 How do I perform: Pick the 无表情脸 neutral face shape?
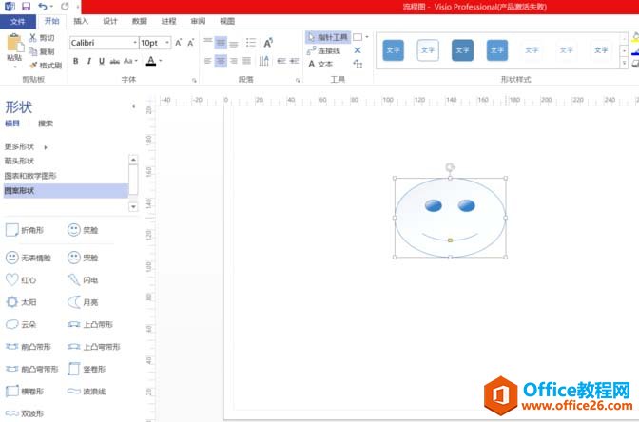(29, 258)
